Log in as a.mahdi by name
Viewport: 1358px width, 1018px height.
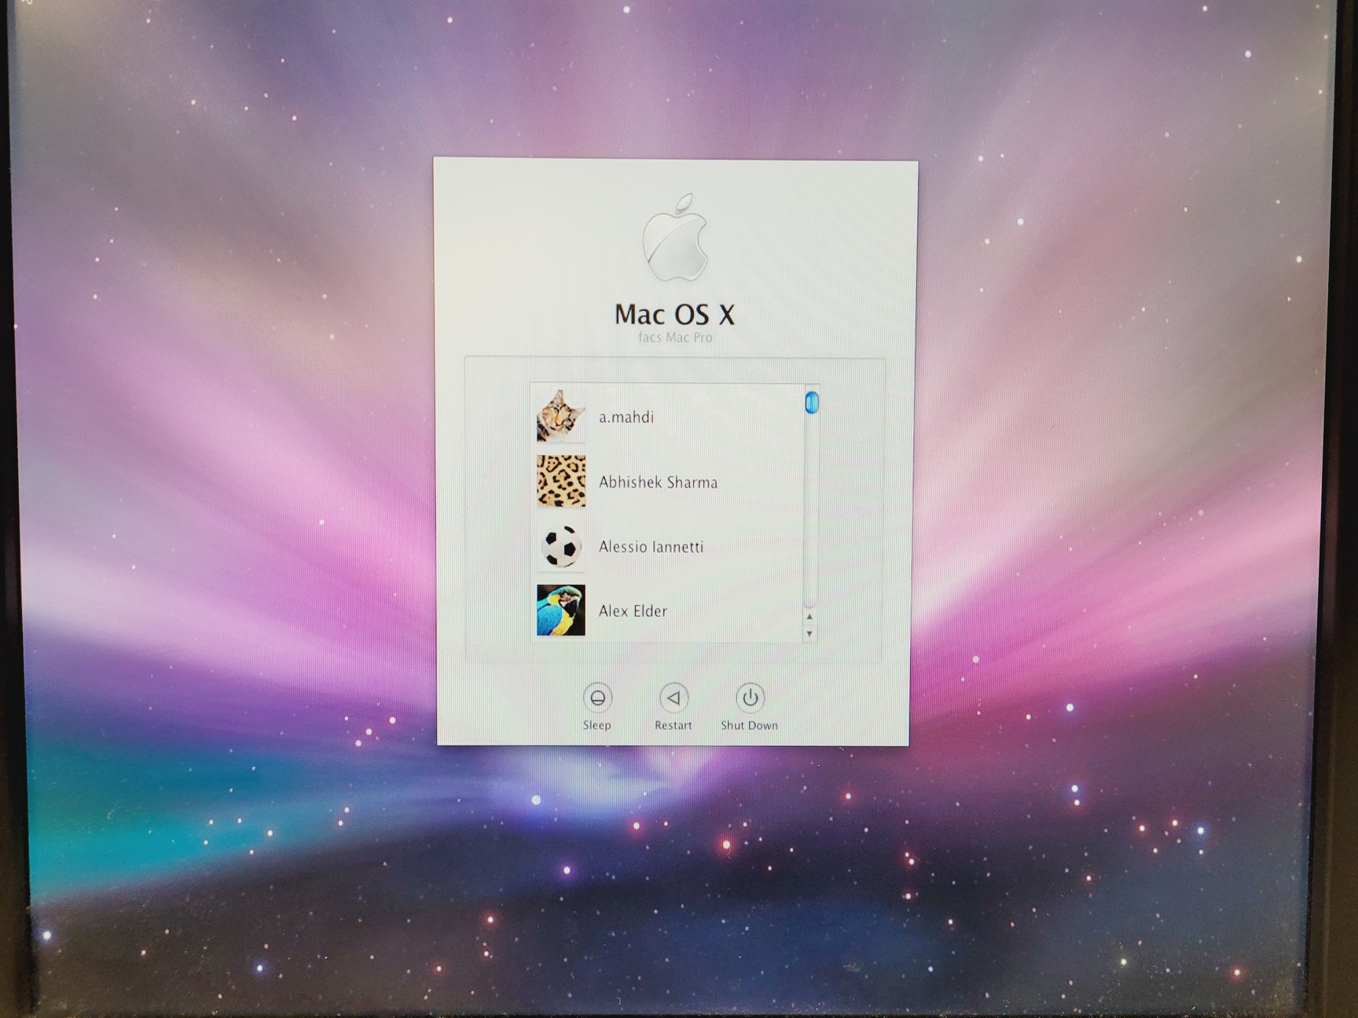point(626,417)
